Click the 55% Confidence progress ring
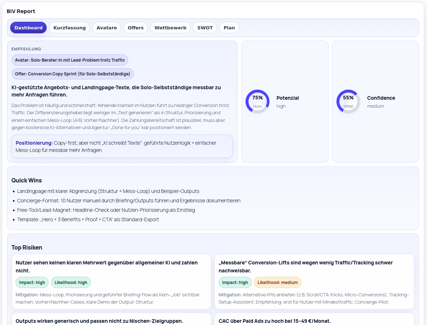The image size is (427, 325). point(348,101)
